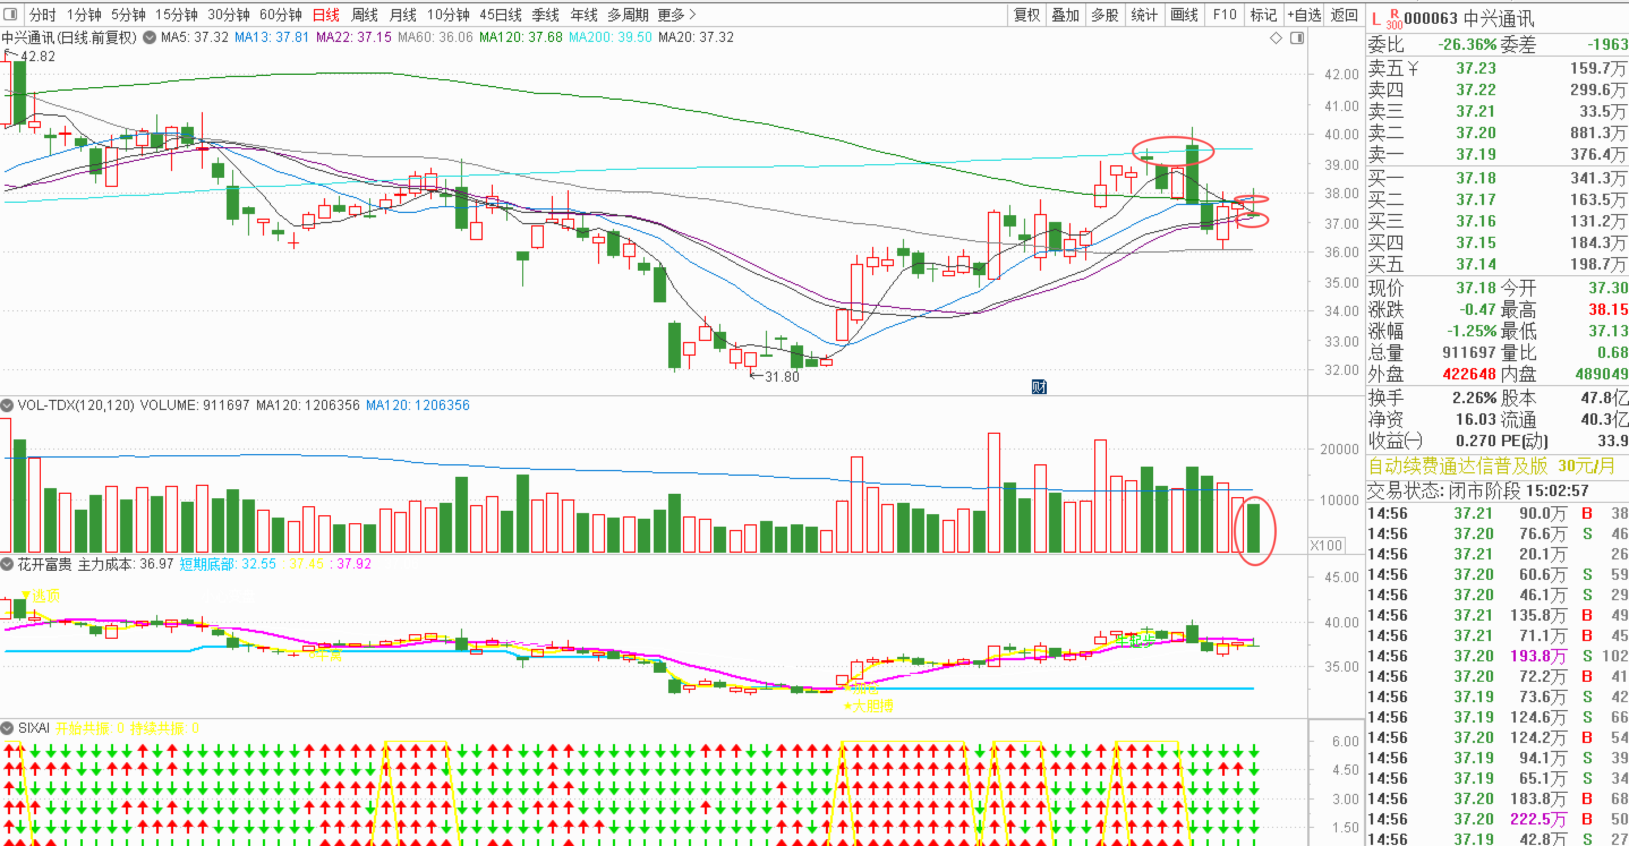This screenshot has height=846, width=1629.
Task: Click the diamond icon above the chart
Action: coord(1276,38)
